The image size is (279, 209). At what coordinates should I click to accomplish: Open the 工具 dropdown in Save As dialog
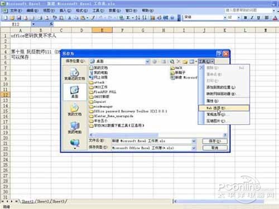point(206,61)
